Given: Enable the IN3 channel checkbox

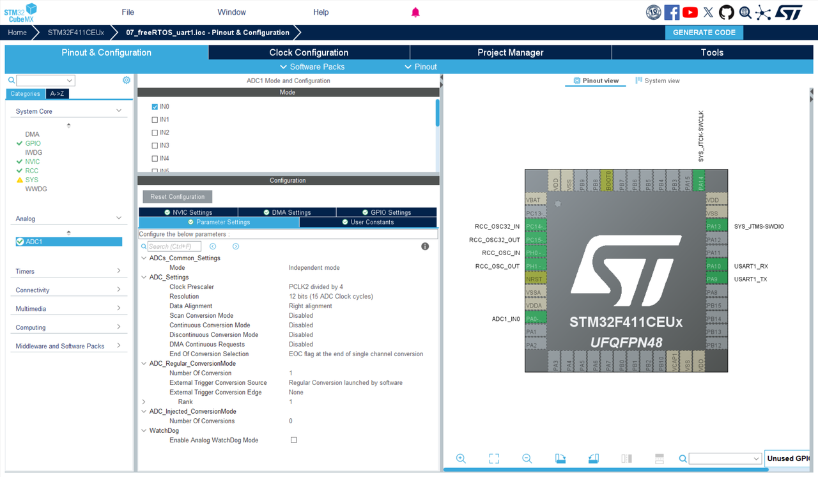Looking at the screenshot, I should click(155, 145).
